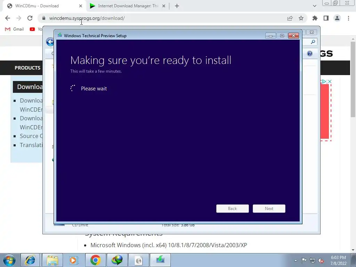Close the advertisement with X icon
Screen dimensions: 356x267
pyautogui.click(x=330, y=81)
